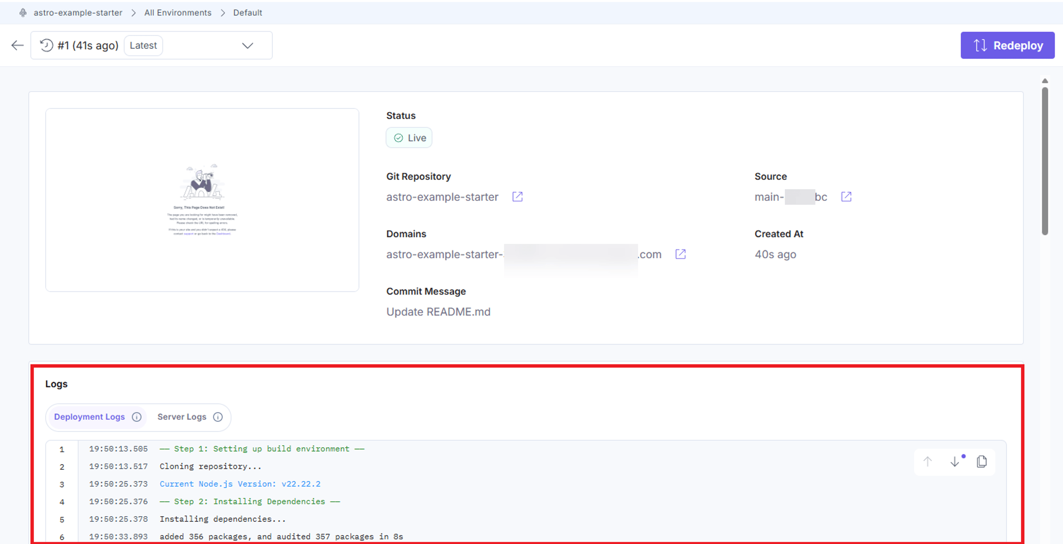Click the project icon in breadcrumb
This screenshot has width=1063, height=544.
point(23,13)
